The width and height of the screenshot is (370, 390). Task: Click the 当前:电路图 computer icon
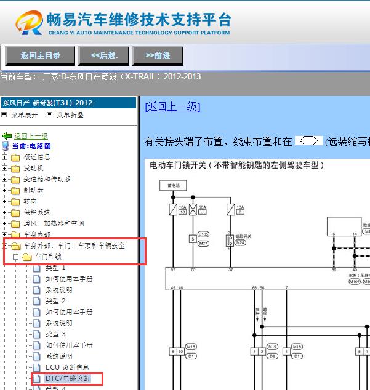[x=6, y=146]
